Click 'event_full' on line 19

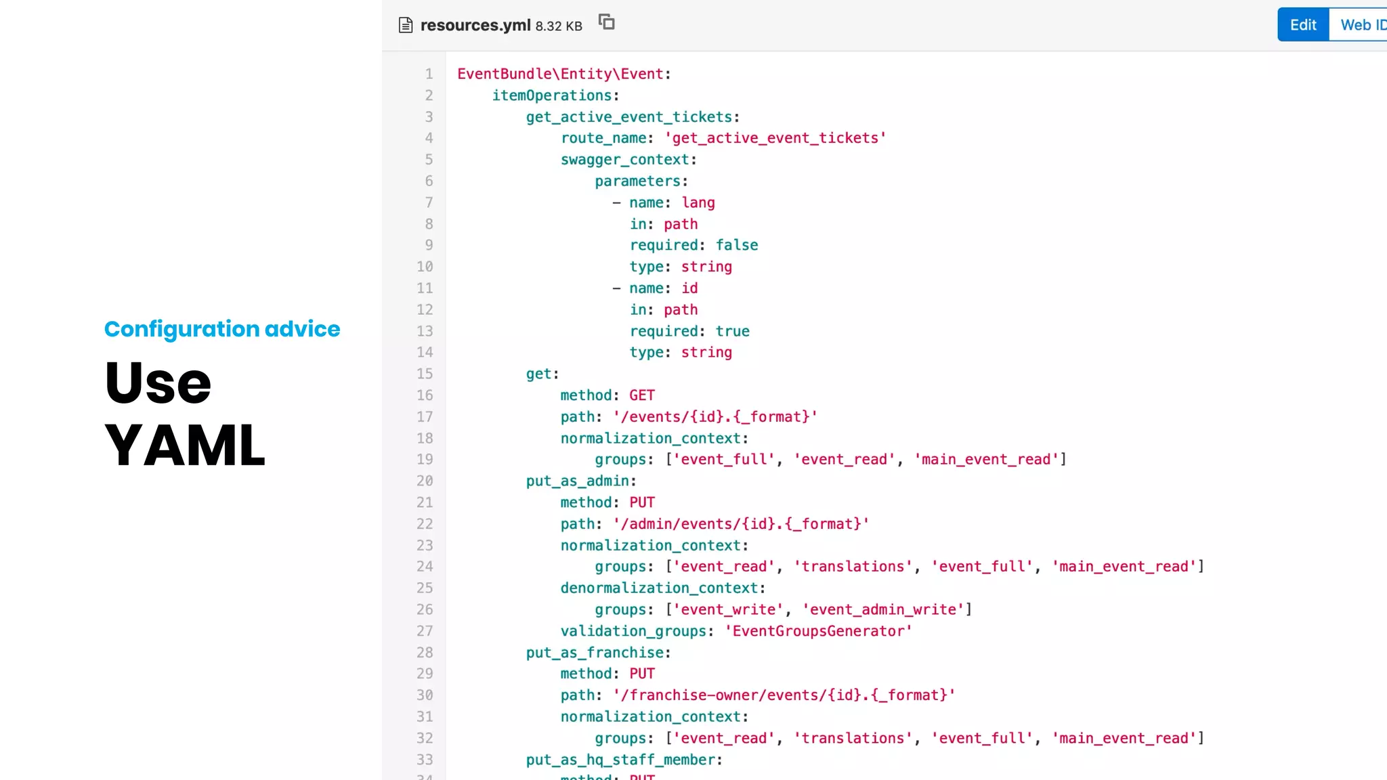coord(724,460)
